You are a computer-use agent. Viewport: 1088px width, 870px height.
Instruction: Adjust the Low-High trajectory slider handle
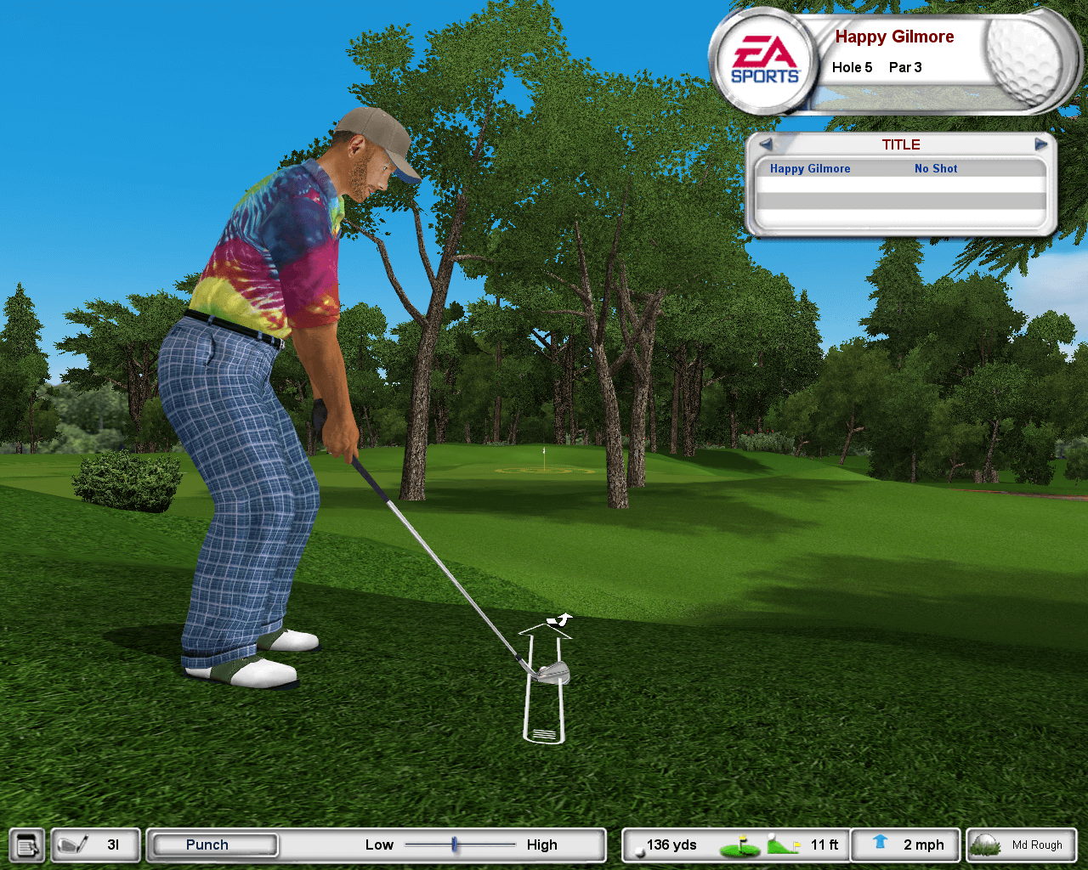pos(455,845)
